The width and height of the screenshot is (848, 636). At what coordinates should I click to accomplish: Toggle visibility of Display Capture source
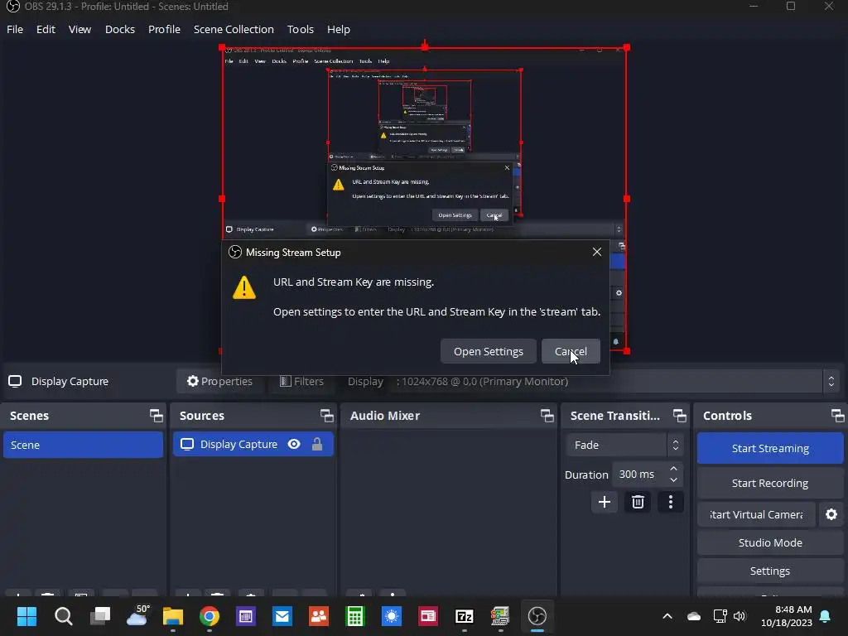coord(294,444)
